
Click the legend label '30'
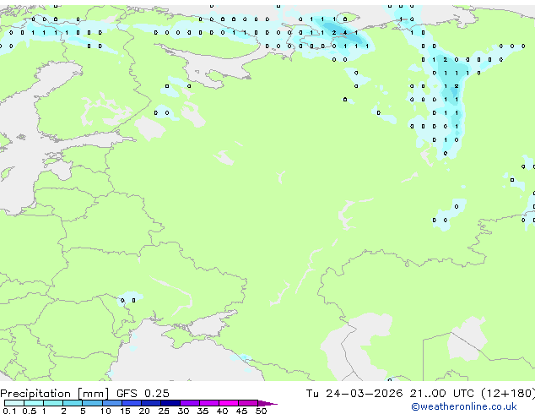[183, 411]
